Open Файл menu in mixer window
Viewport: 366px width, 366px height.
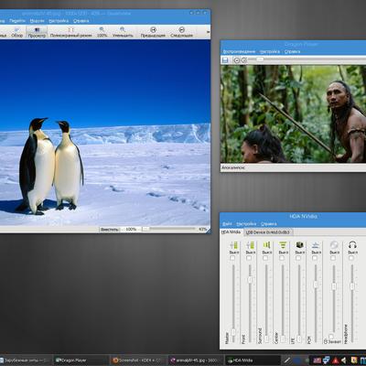(227, 223)
